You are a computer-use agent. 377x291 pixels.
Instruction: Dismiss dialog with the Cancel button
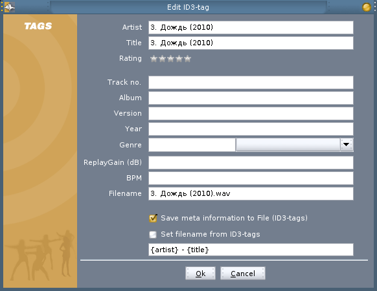pyautogui.click(x=243, y=274)
